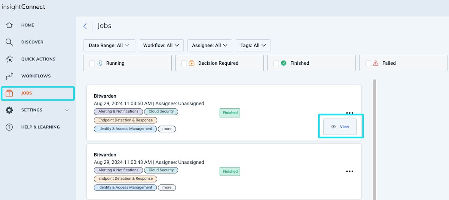The height and width of the screenshot is (200, 449).
Task: Click the Jobs page heading
Action: [x=104, y=26]
